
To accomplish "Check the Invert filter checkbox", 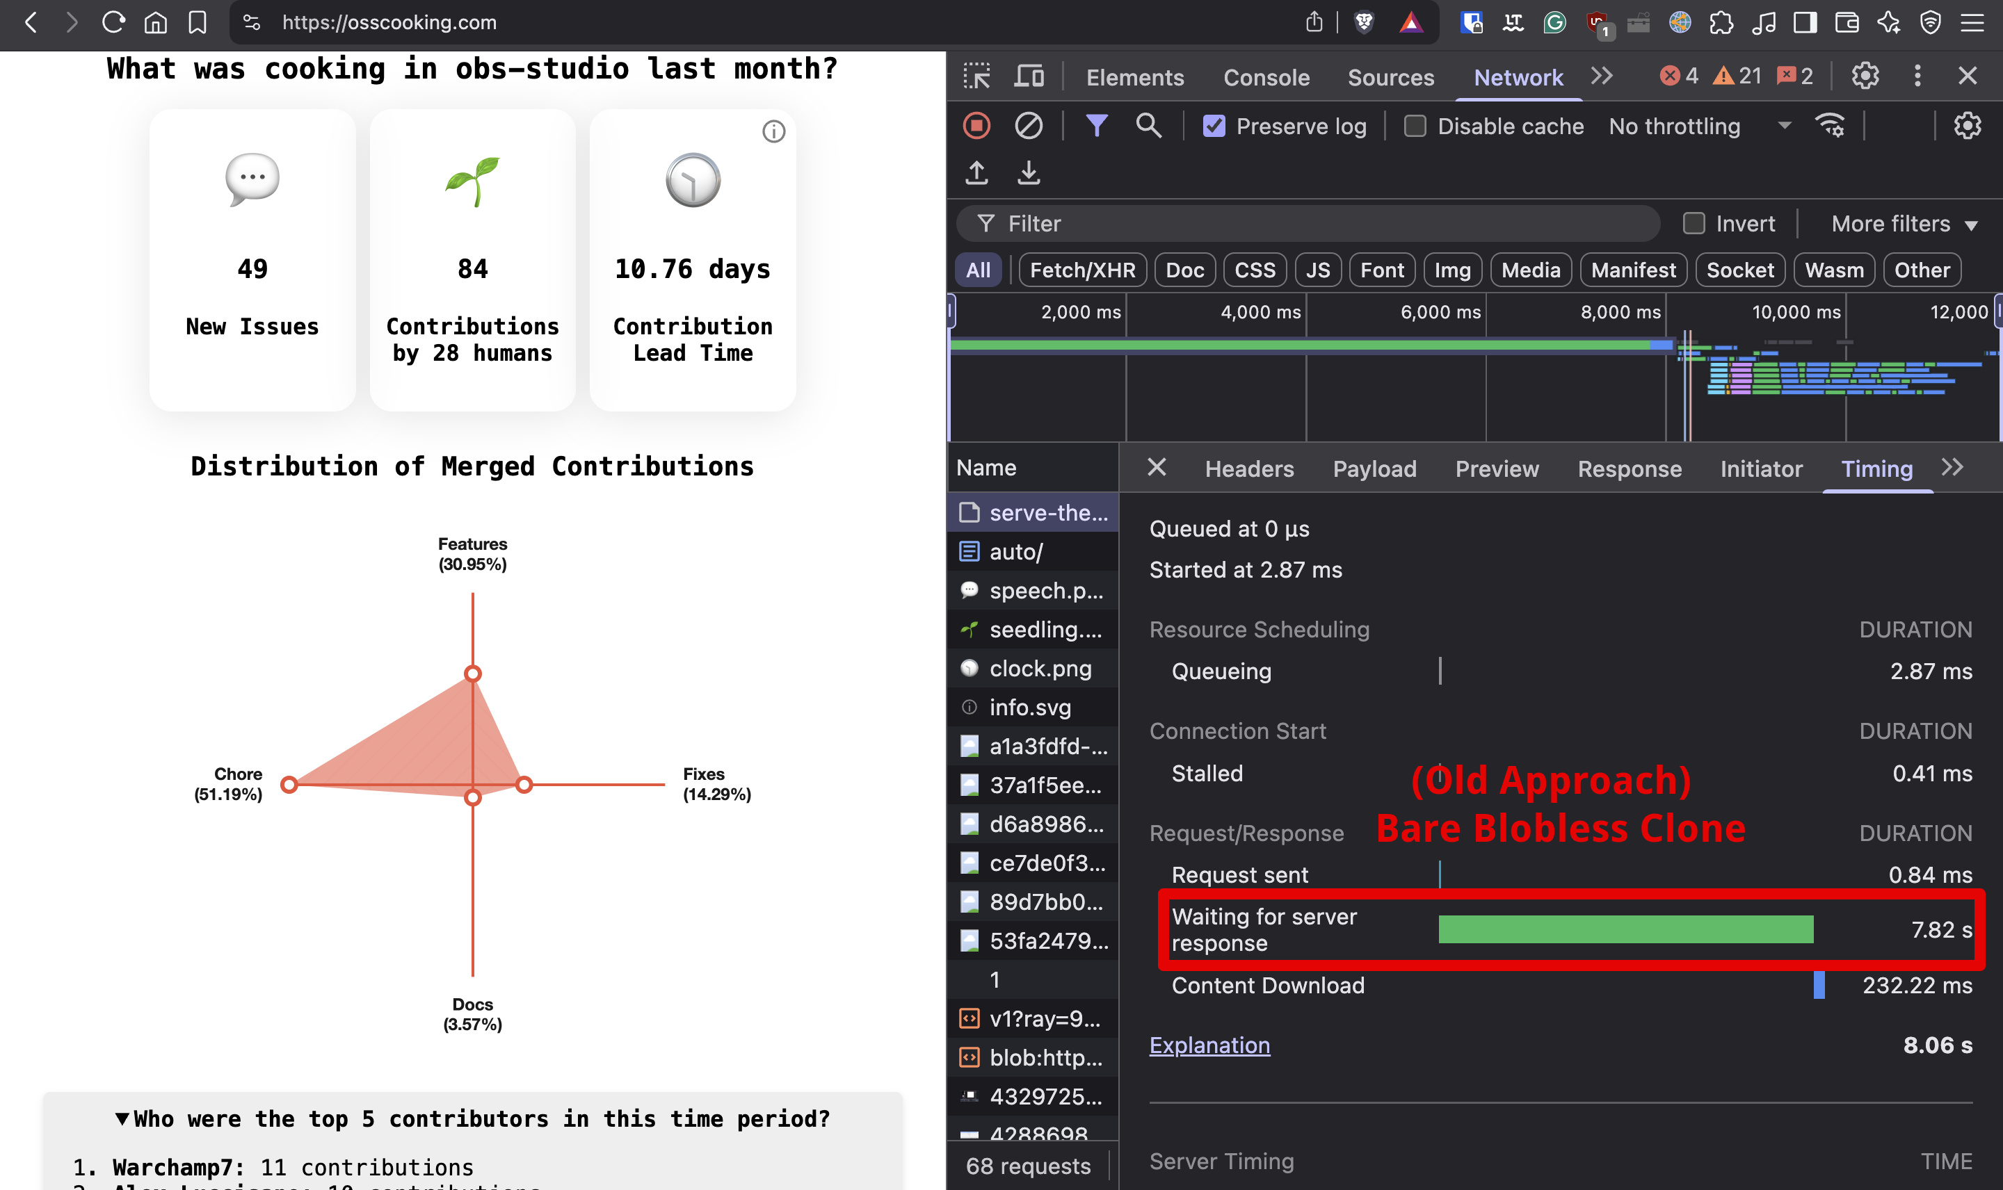I will [x=1694, y=224].
